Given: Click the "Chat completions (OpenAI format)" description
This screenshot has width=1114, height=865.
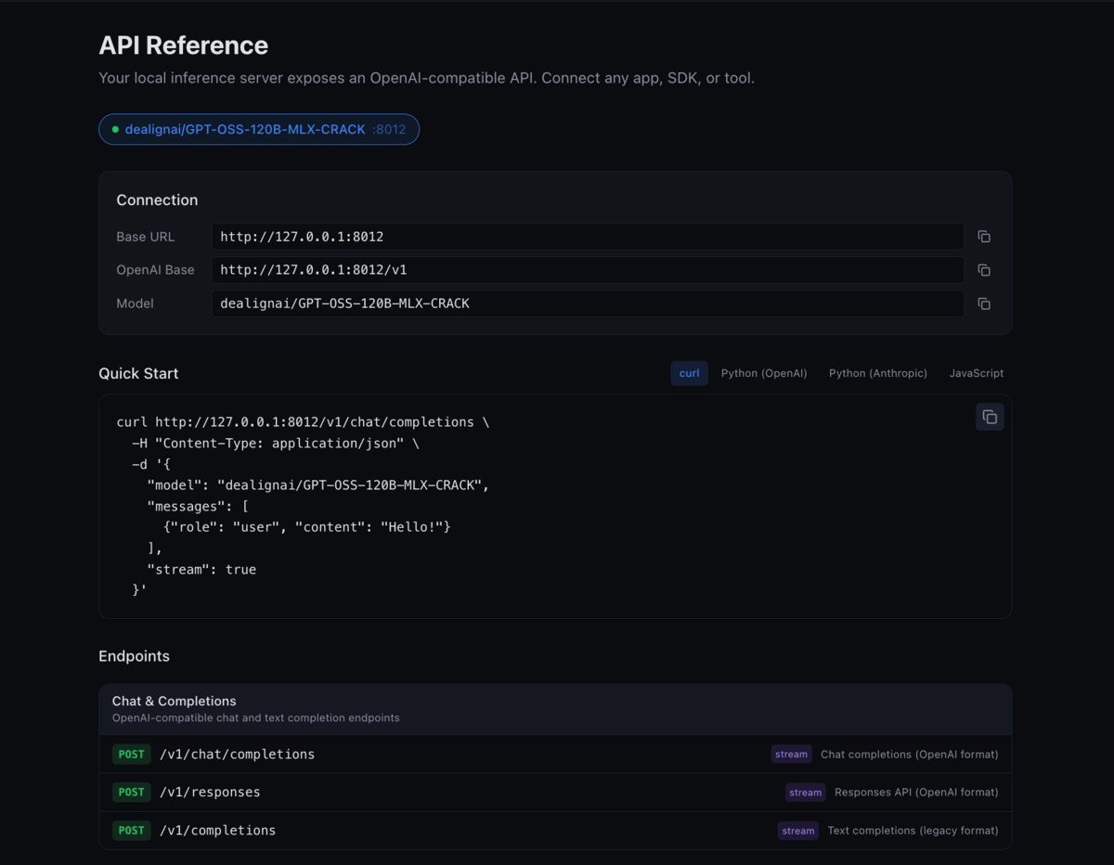Looking at the screenshot, I should click(910, 755).
